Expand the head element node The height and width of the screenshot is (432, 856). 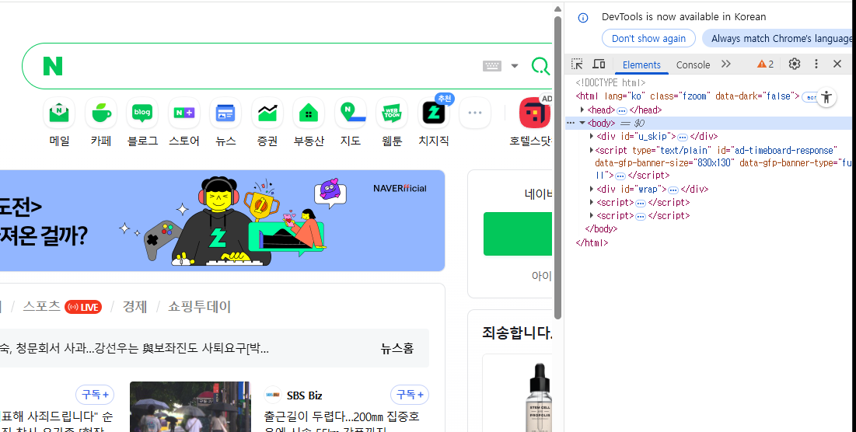582,110
